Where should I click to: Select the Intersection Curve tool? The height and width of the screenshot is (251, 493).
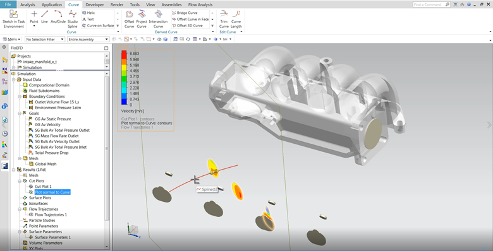point(158,19)
